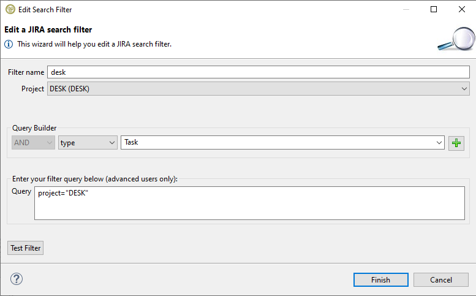This screenshot has height=296, width=476.
Task: Open the AND operator dropdown
Action: [x=34, y=143]
